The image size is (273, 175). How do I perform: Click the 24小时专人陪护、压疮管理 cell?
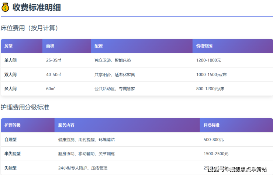83,168
